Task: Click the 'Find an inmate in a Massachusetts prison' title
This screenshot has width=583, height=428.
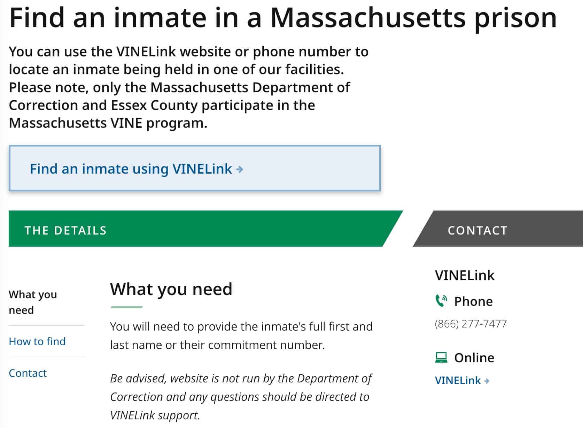Action: [x=283, y=17]
